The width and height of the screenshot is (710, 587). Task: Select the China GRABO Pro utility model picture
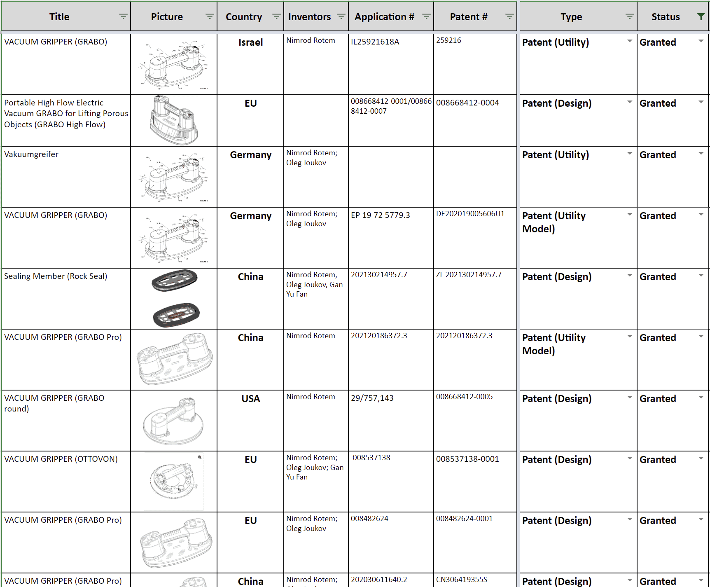pyautogui.click(x=174, y=359)
